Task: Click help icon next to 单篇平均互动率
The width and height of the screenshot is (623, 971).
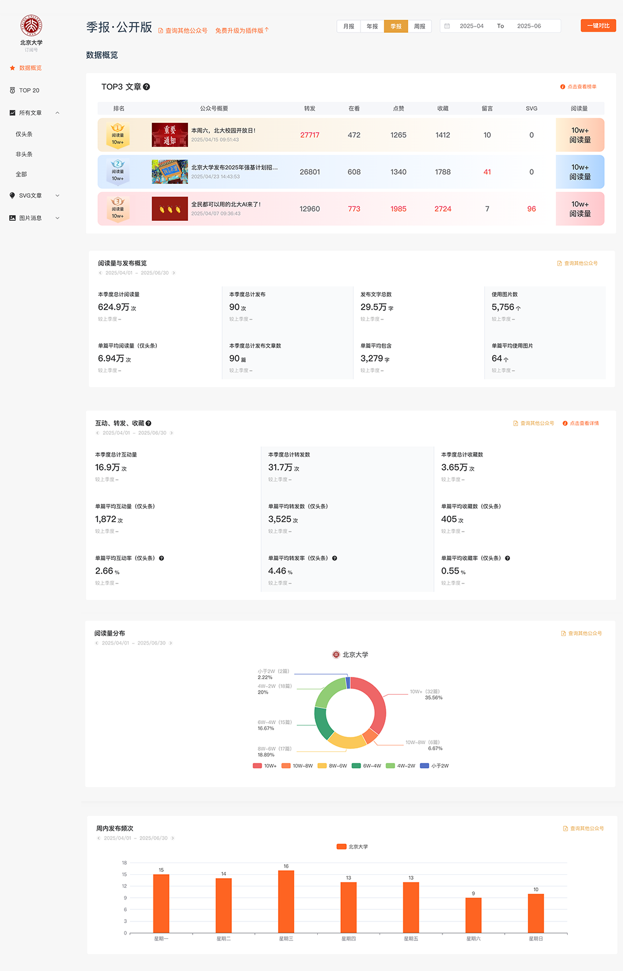Action: click(x=162, y=558)
